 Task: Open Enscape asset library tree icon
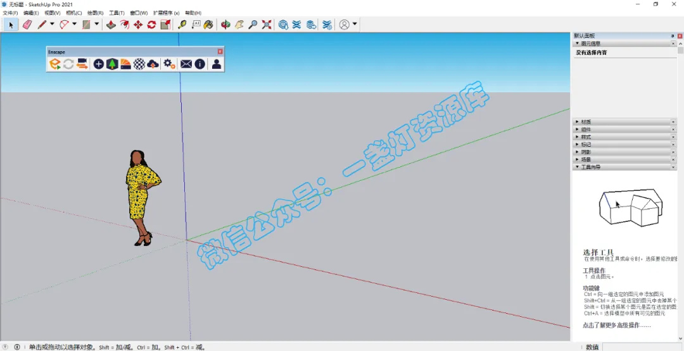tap(112, 65)
